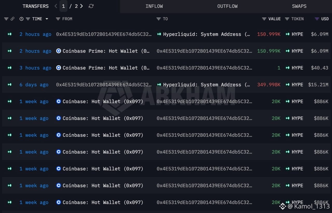Image resolution: width=332 pixels, height=213 pixels.
Task: Click the refresh icon beside the page counter
Action: [x=91, y=6]
